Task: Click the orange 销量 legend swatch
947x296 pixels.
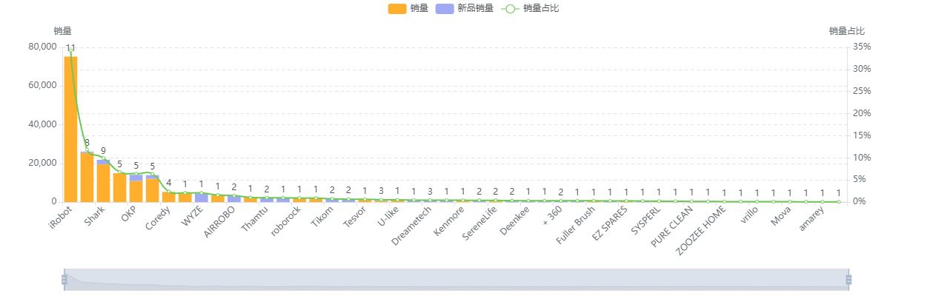Action: click(x=397, y=9)
